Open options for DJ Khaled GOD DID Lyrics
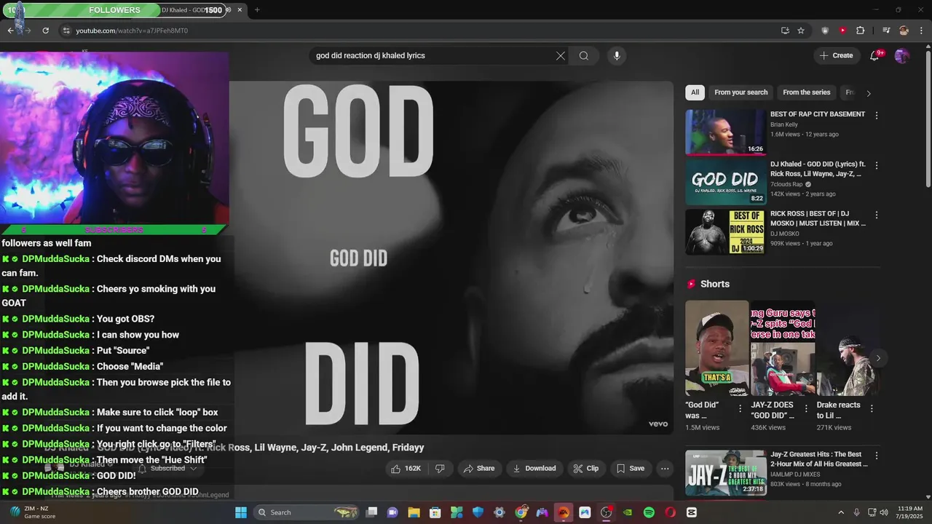The image size is (932, 524). click(877, 166)
